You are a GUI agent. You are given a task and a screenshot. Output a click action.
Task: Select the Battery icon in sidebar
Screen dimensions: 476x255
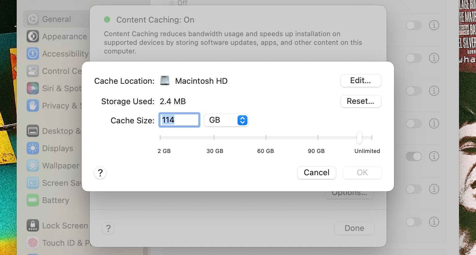[x=32, y=200]
